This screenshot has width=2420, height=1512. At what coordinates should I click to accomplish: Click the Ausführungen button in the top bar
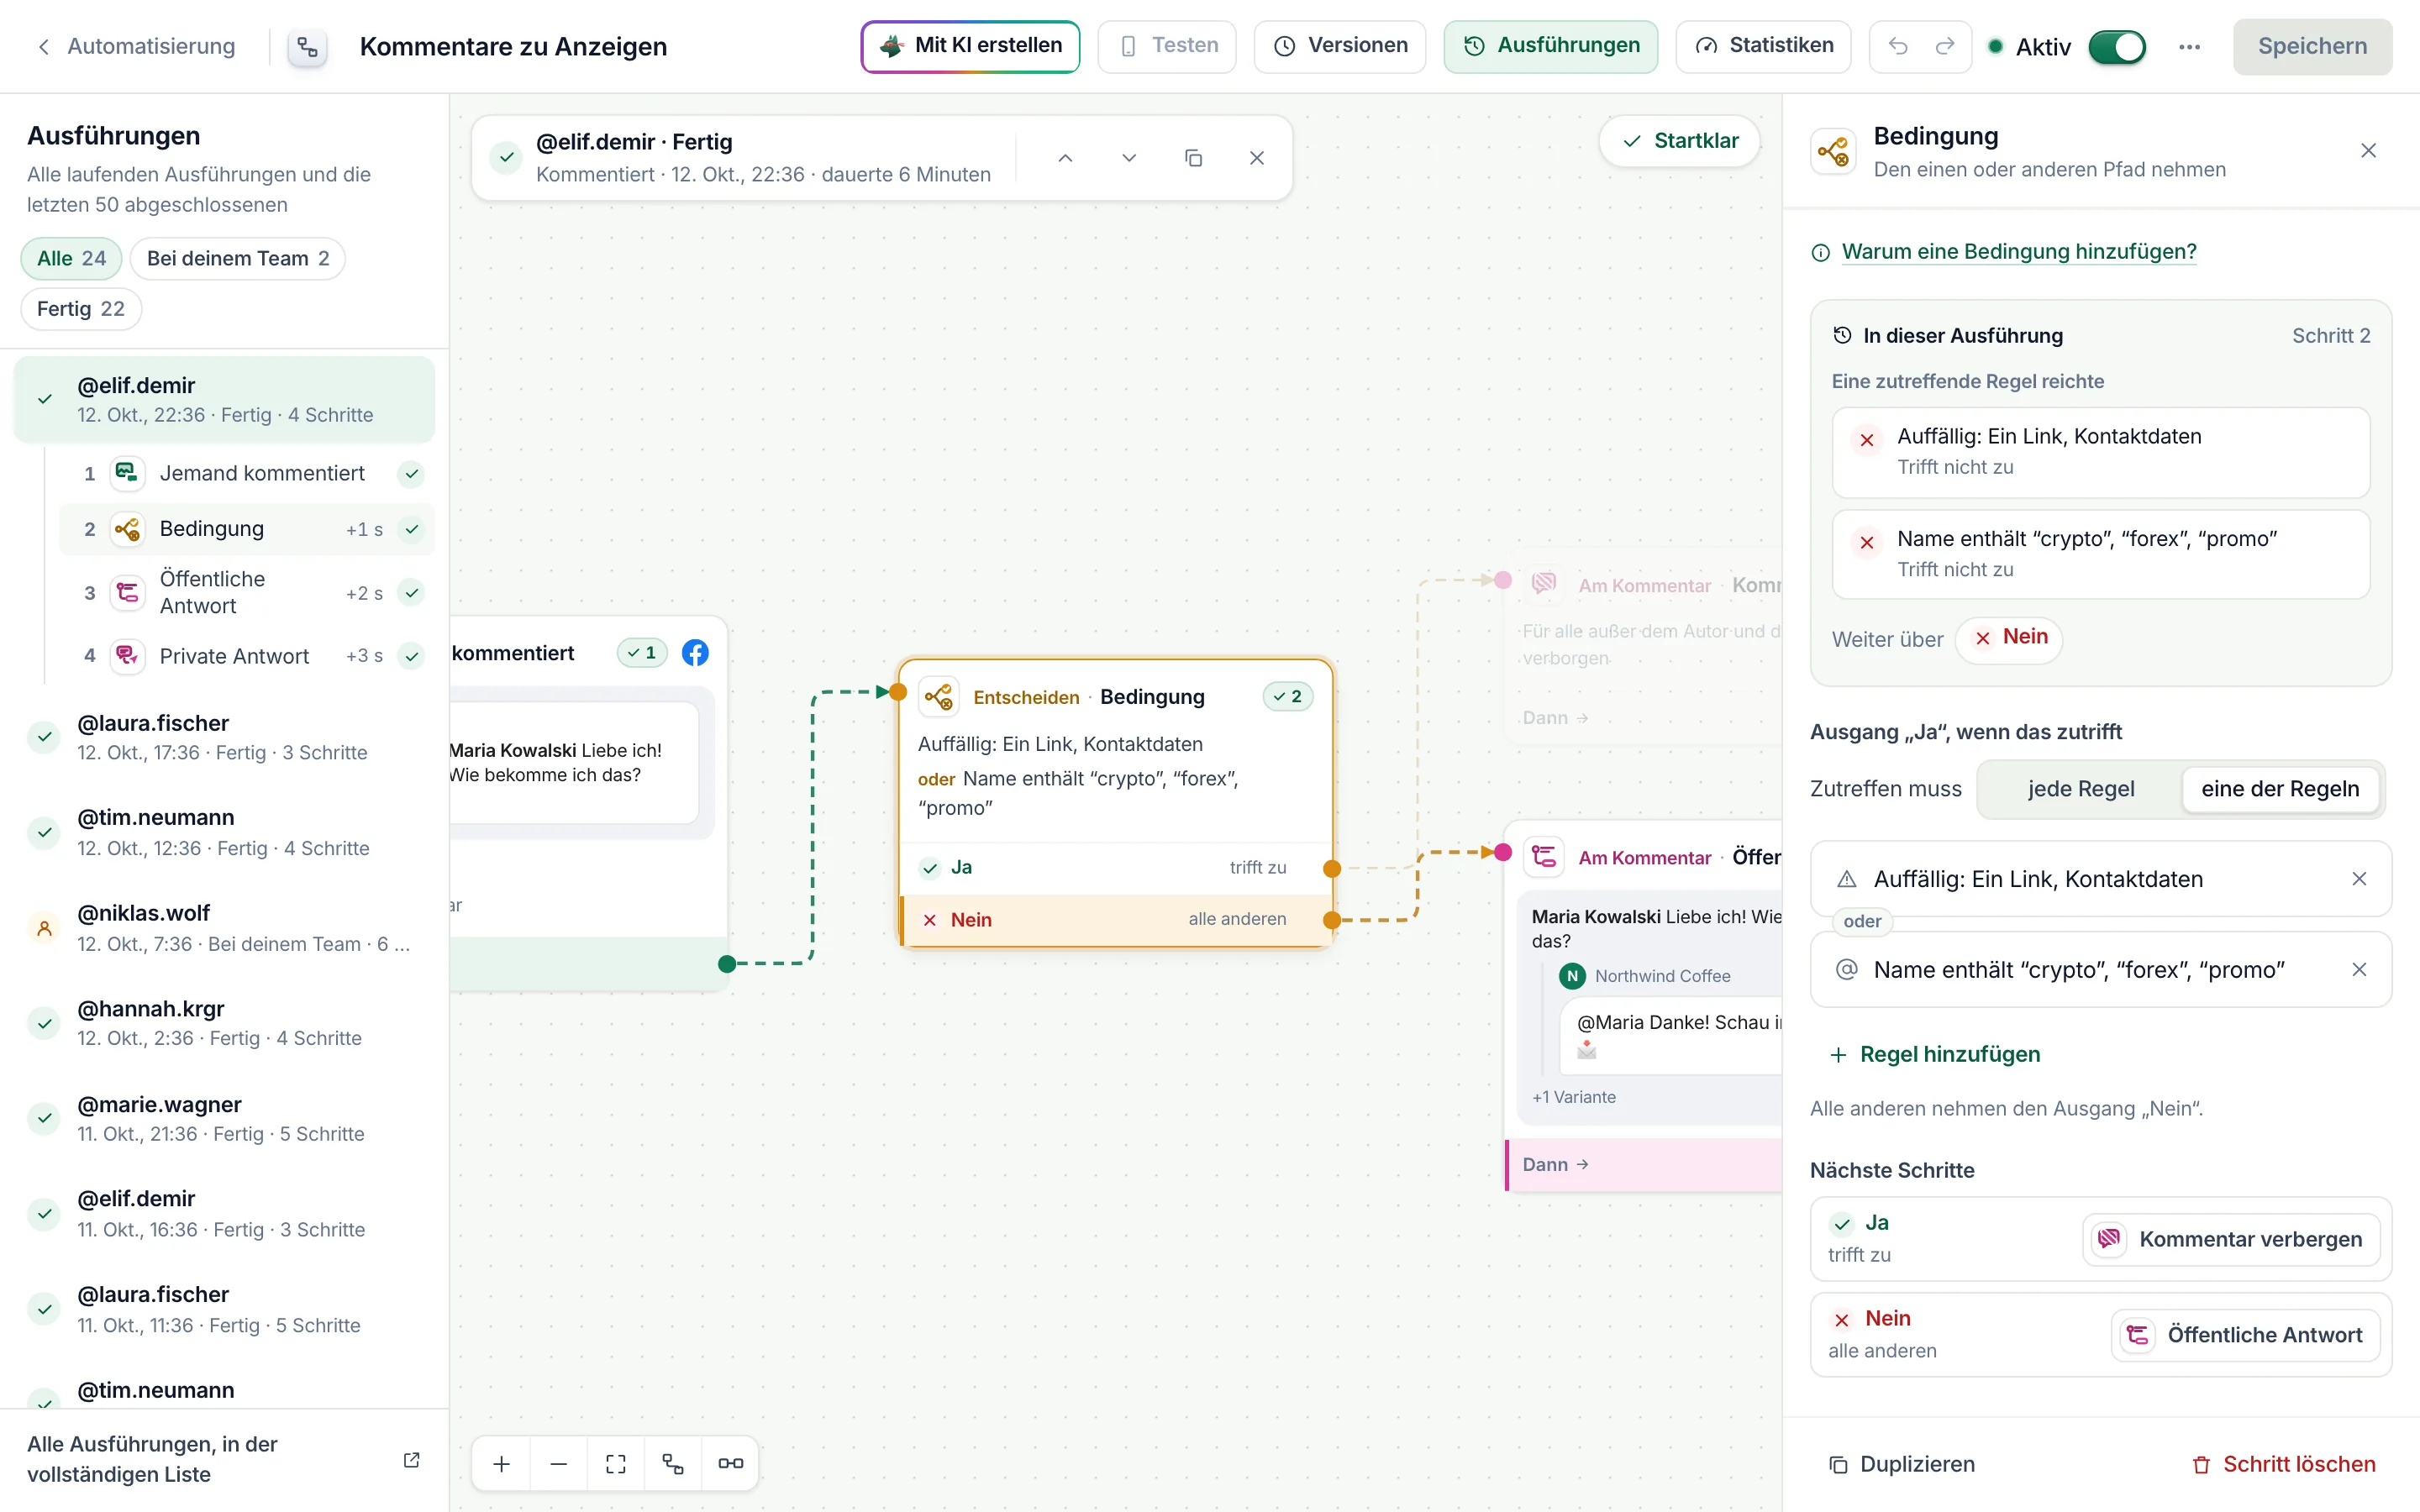pyautogui.click(x=1551, y=46)
